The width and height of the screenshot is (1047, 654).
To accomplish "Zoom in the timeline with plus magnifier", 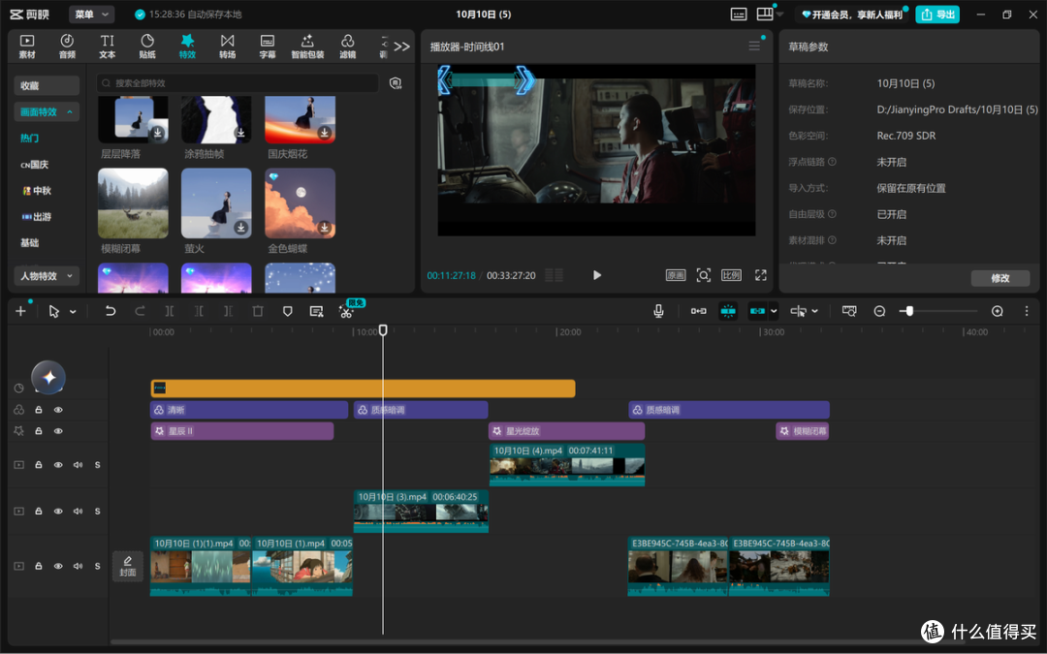I will tap(997, 311).
